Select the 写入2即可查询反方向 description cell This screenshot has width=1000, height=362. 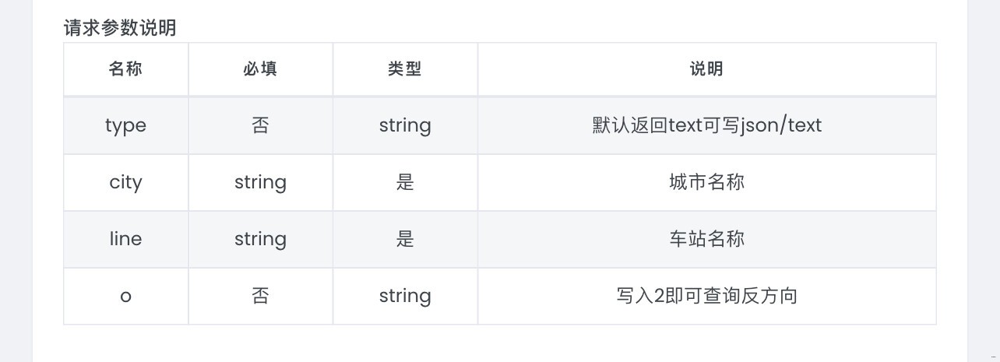tap(706, 296)
